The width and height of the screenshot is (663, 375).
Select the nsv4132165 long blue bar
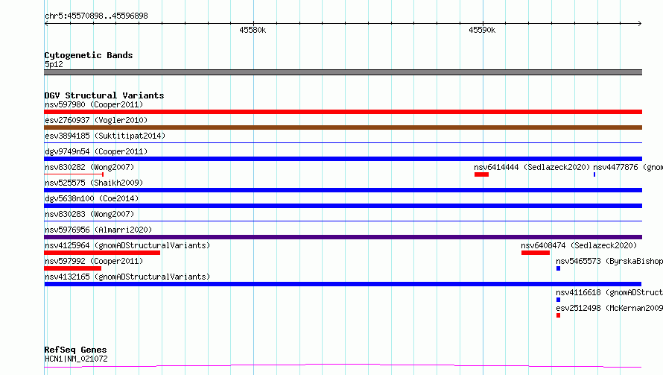[x=343, y=284]
